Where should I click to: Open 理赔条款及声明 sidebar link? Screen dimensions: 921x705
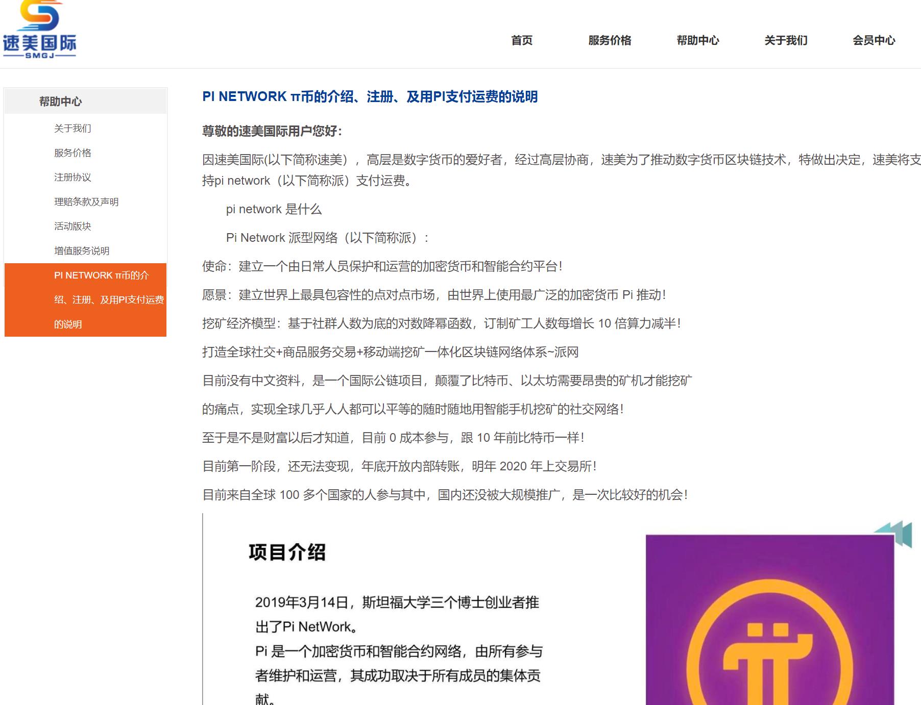click(x=86, y=202)
